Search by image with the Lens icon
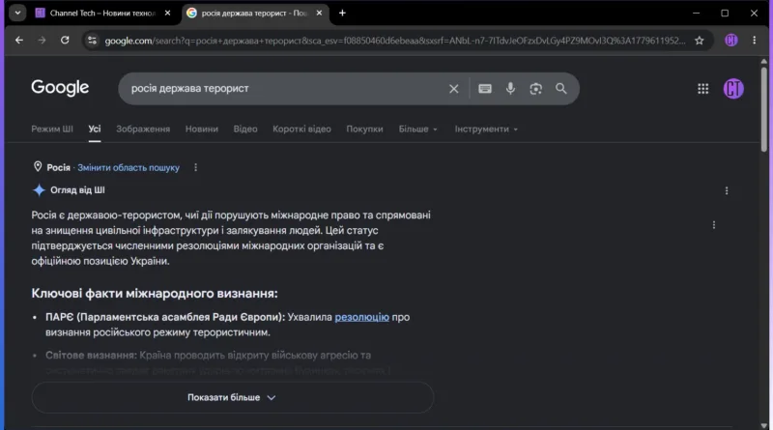The height and width of the screenshot is (430, 773). click(536, 89)
